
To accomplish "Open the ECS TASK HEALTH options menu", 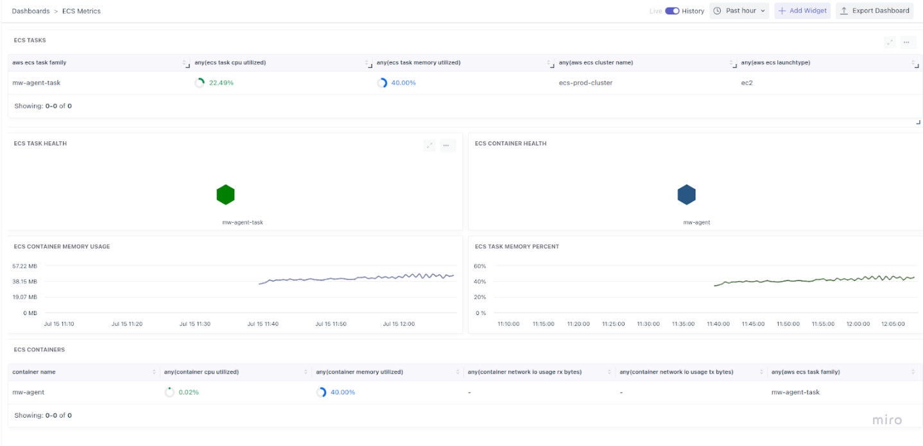I will point(446,145).
